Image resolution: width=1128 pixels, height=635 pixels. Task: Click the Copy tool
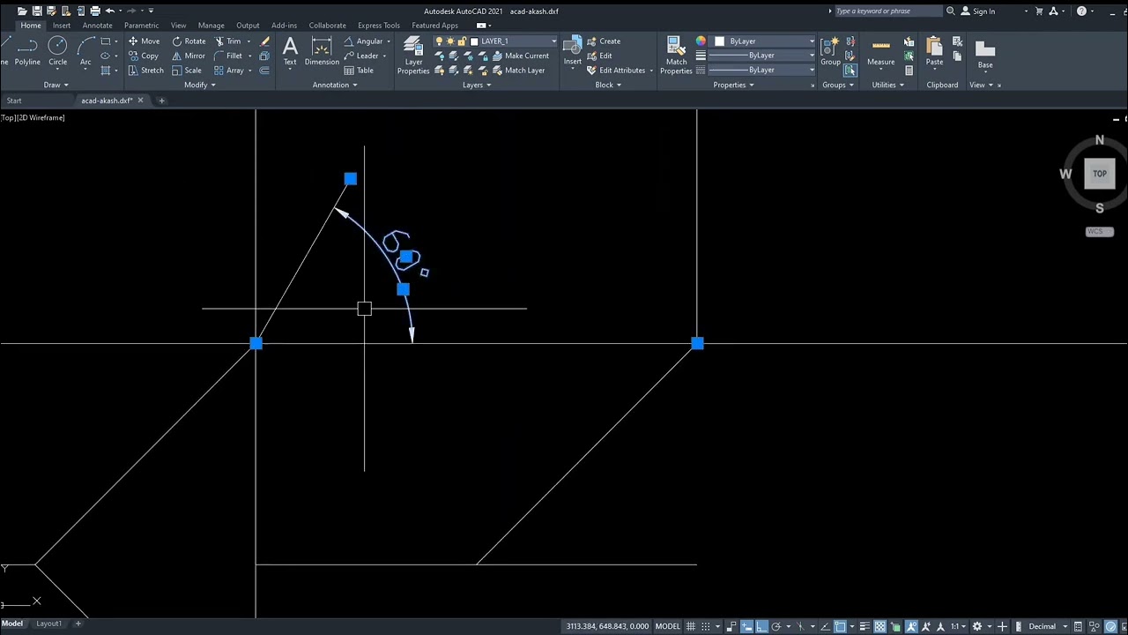(143, 56)
